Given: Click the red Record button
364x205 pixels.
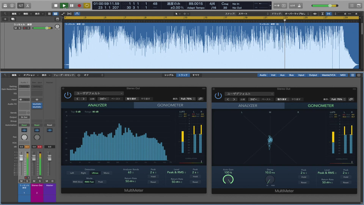Looking at the screenshot, I should [79, 5].
